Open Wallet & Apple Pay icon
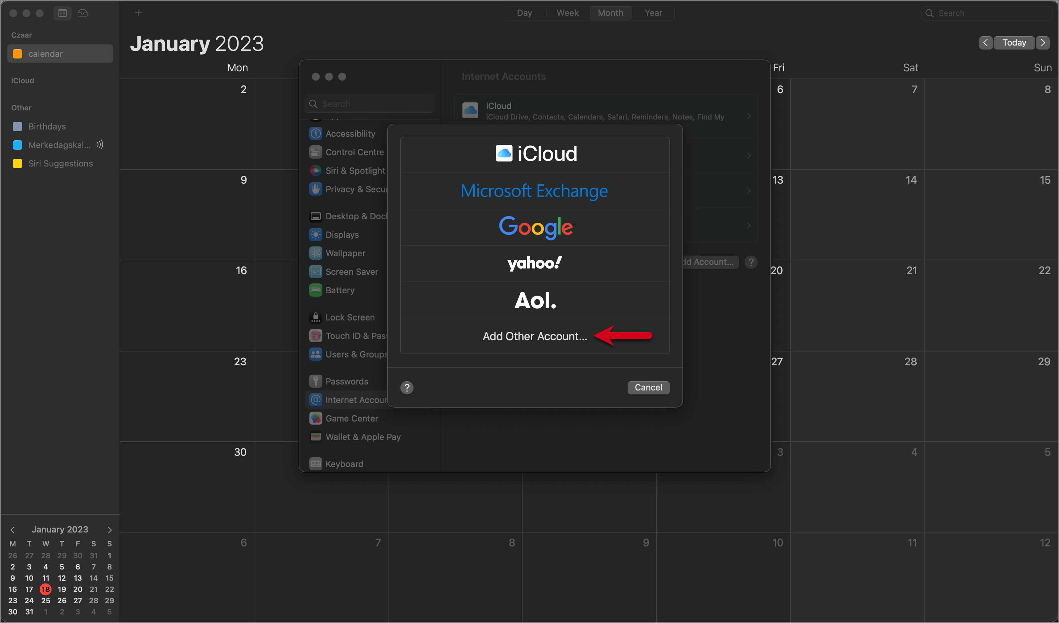Screen dimensions: 1059x623 pyautogui.click(x=315, y=437)
